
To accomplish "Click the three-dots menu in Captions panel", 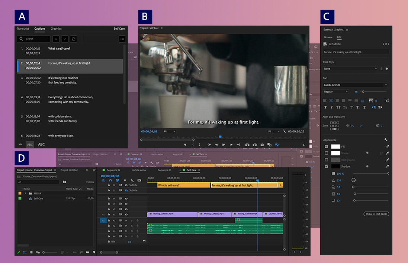I will (122, 39).
